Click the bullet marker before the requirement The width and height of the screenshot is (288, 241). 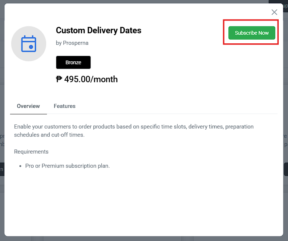(20, 166)
